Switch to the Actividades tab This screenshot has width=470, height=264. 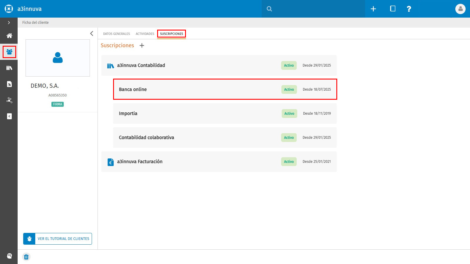click(x=145, y=34)
